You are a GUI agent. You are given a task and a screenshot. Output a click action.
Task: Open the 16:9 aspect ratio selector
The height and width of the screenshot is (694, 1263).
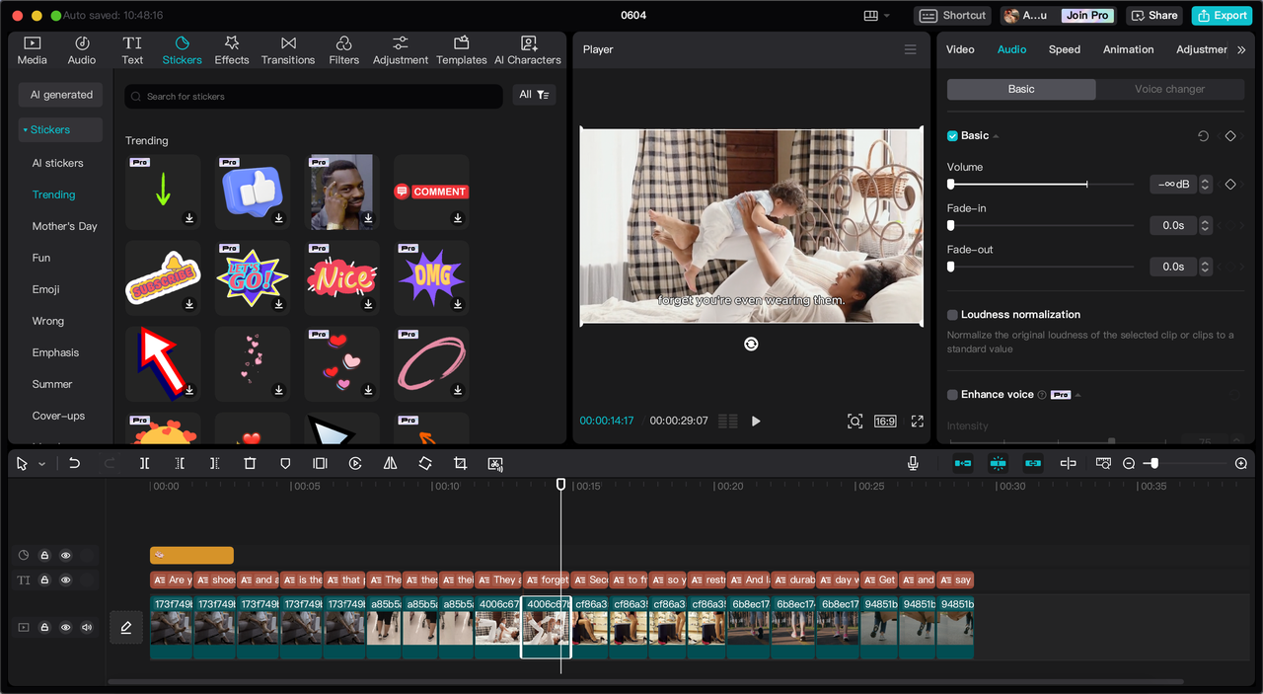coord(885,422)
